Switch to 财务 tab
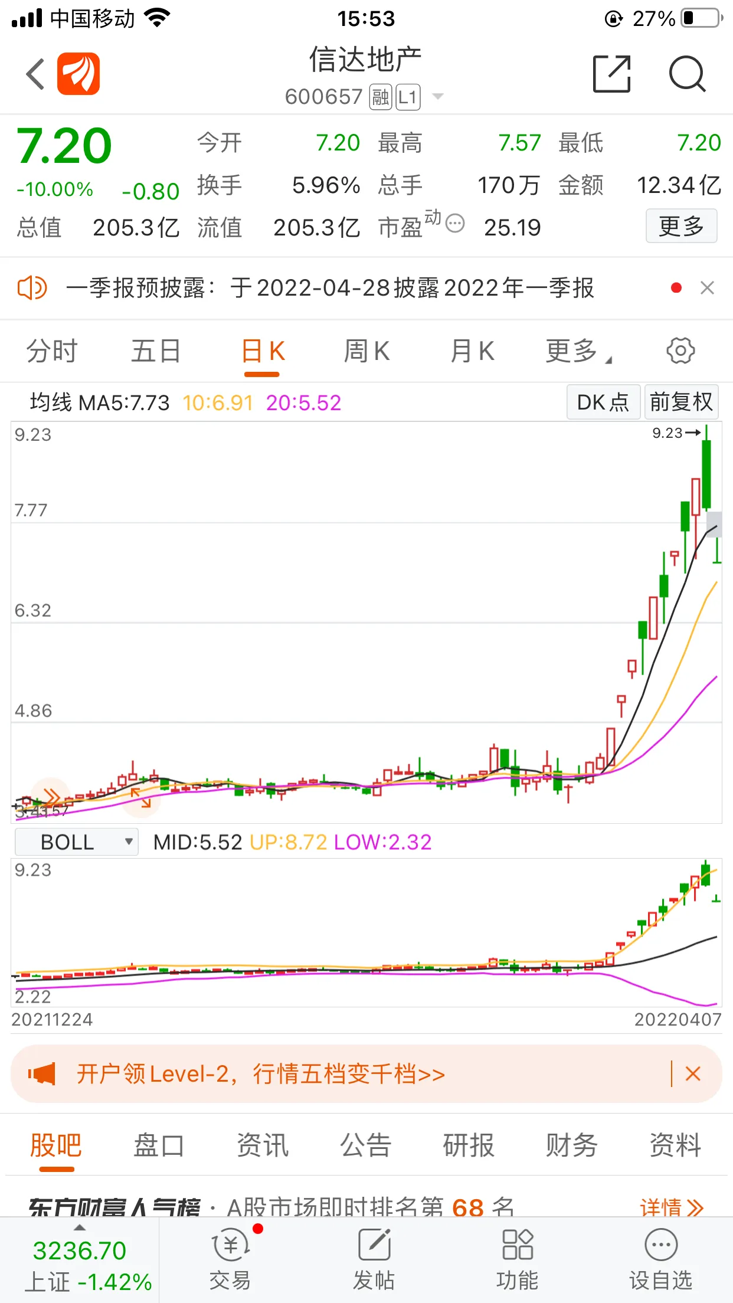The image size is (733, 1303). pyautogui.click(x=571, y=1145)
